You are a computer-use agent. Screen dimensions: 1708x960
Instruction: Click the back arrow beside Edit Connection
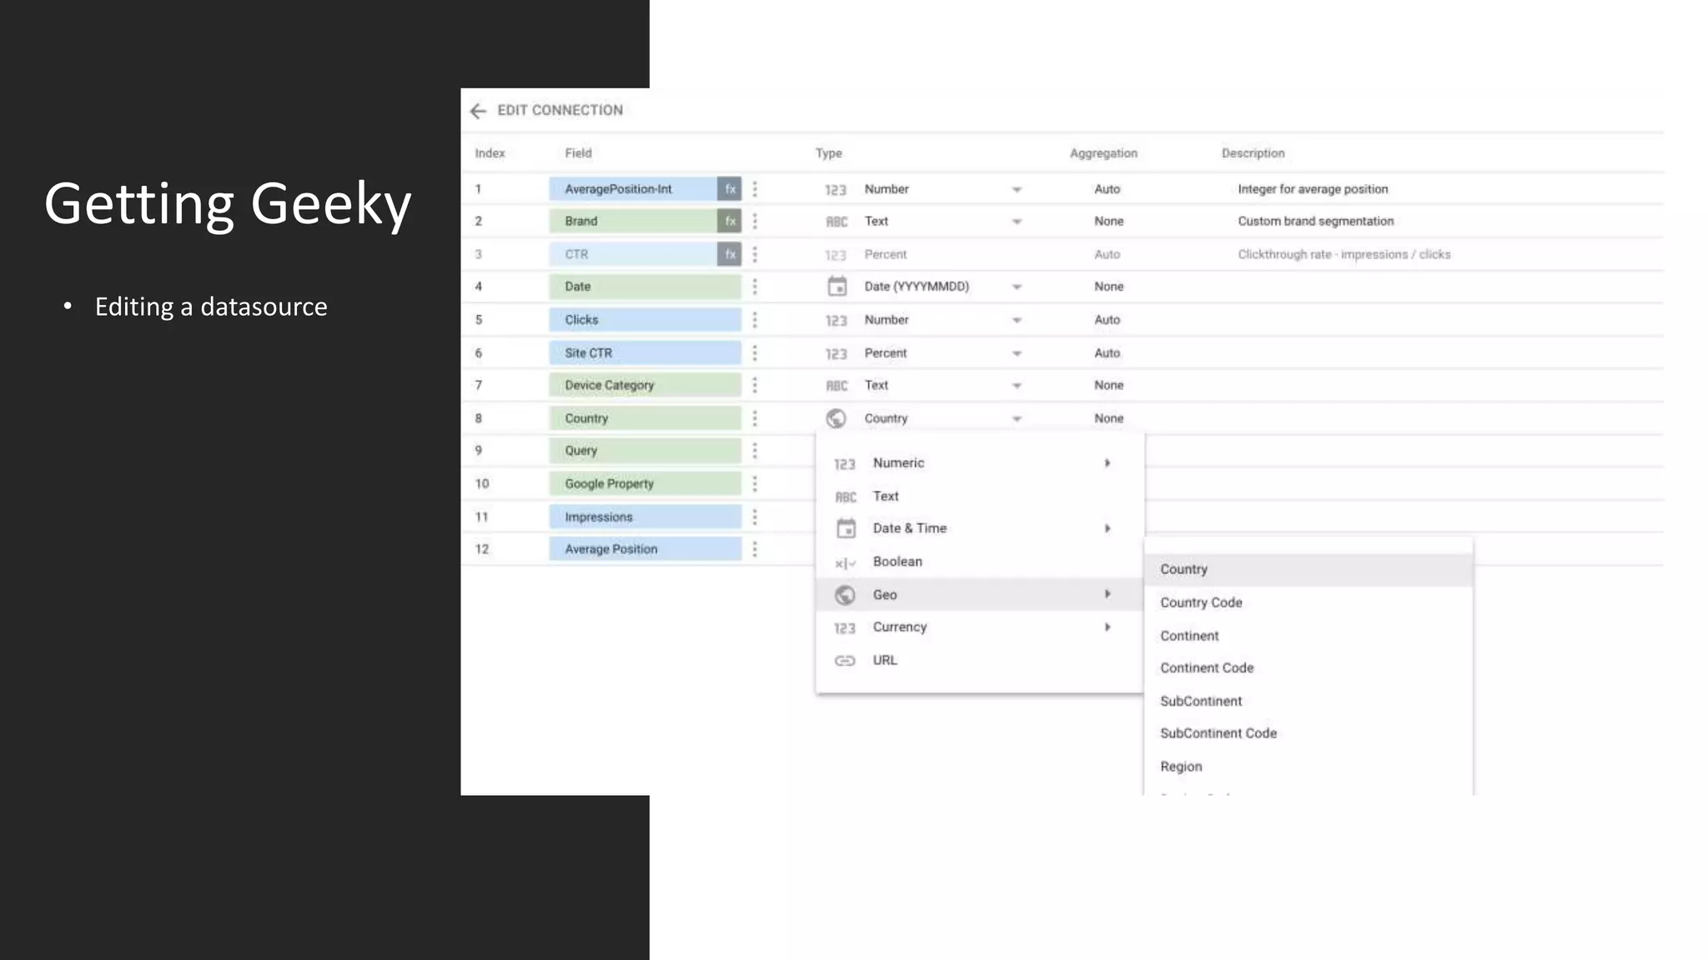pos(478,111)
